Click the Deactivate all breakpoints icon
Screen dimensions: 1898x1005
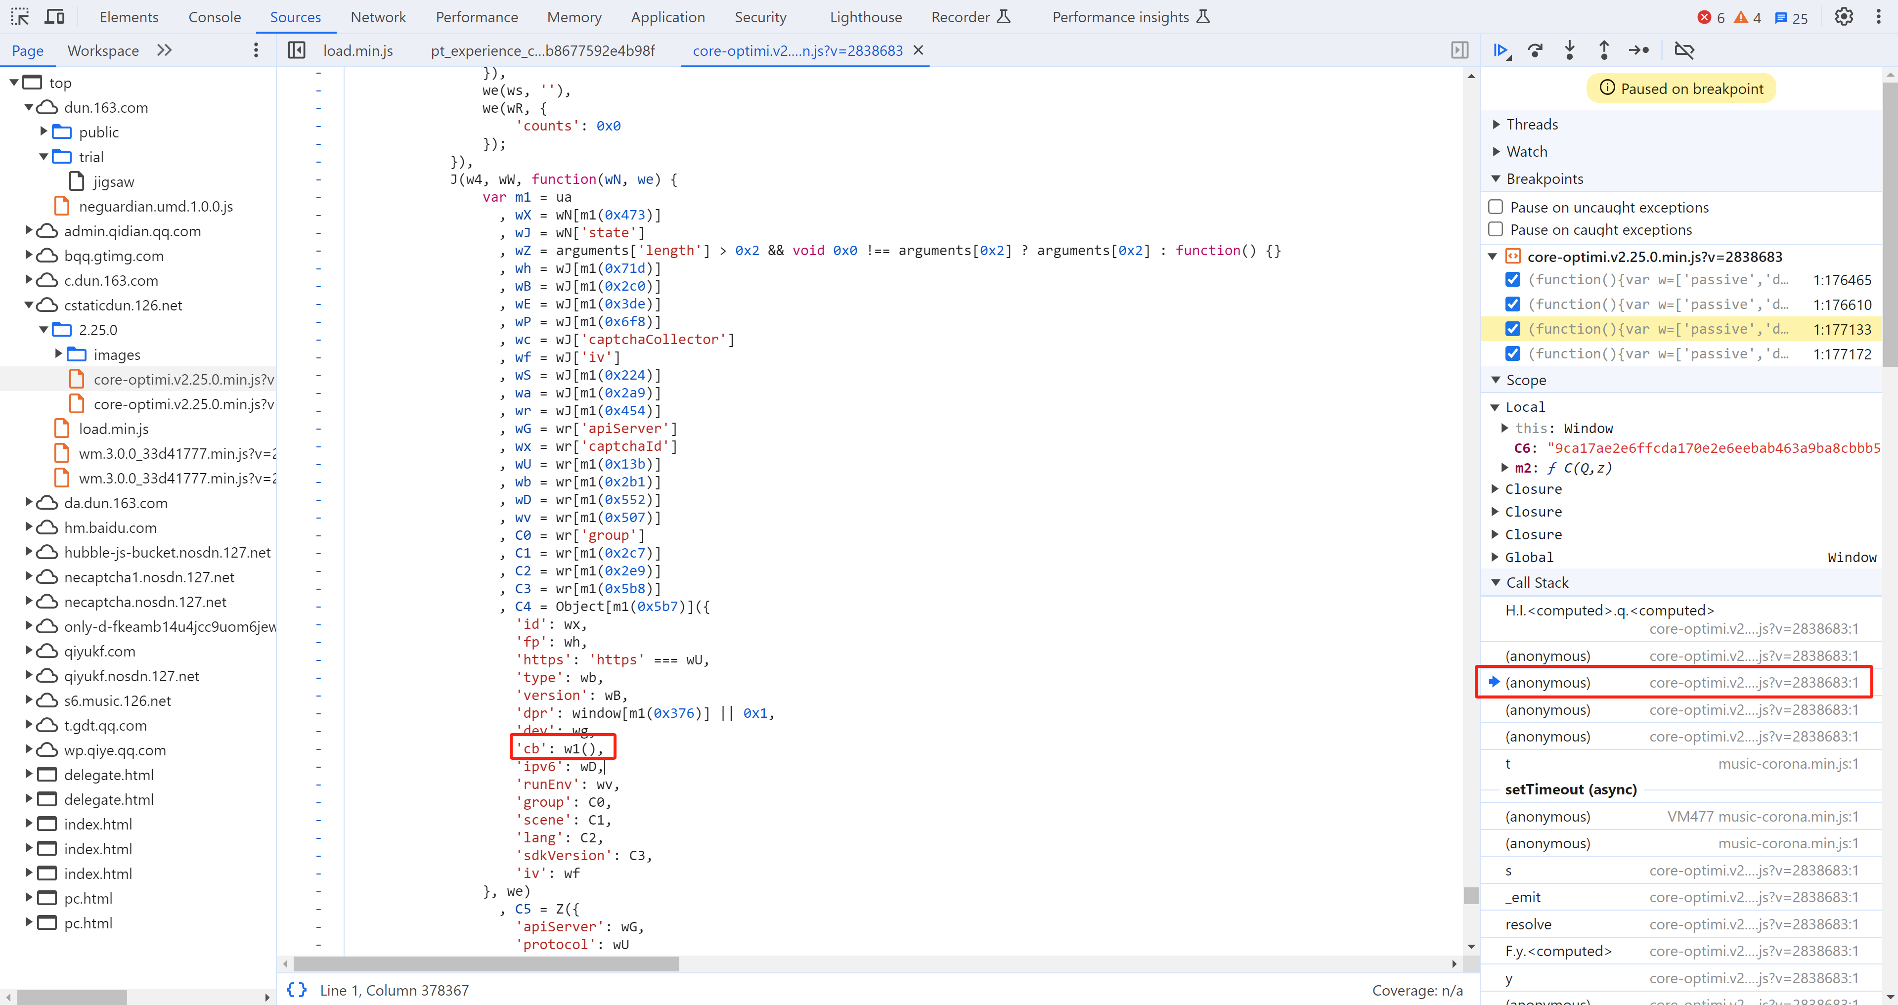tap(1684, 50)
